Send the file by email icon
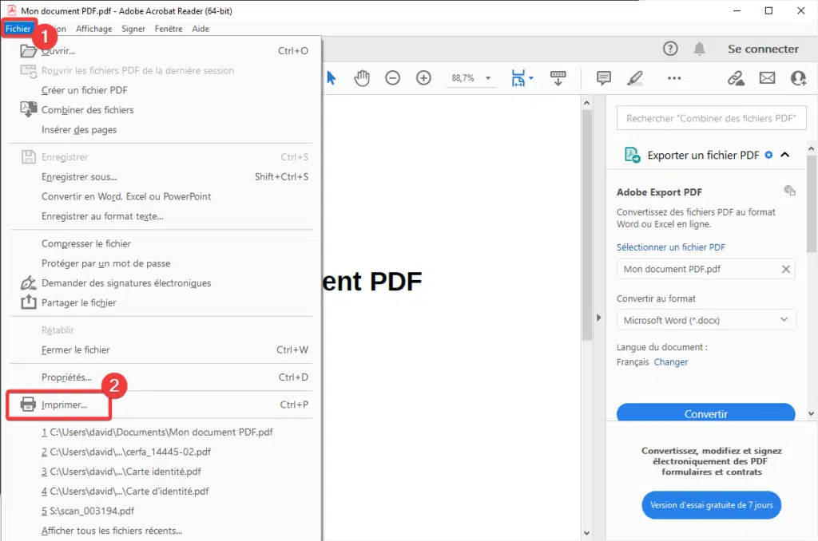 click(767, 78)
